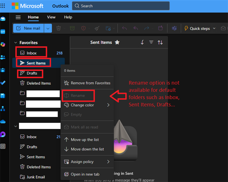228x182 pixels.
Task: Switch to the Home tab
Action: click(x=33, y=17)
